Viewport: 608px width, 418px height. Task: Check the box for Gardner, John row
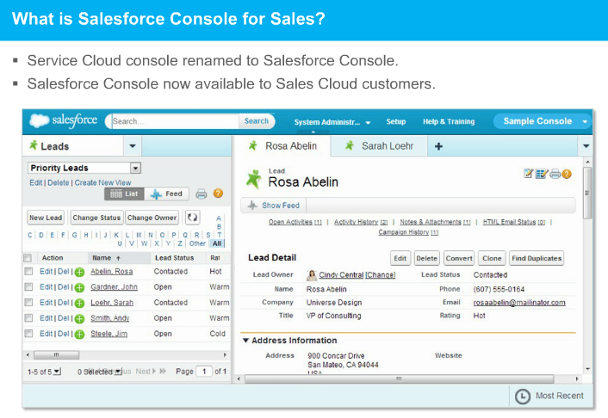tap(28, 286)
